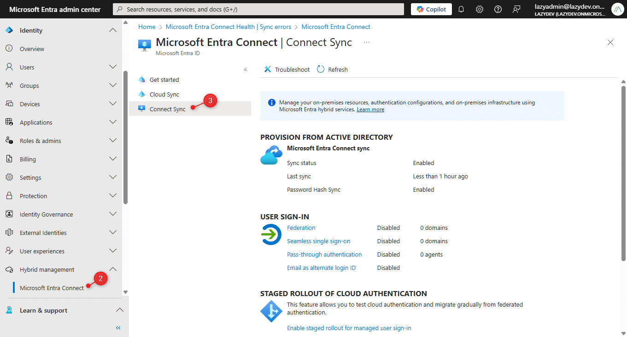Open Pass-through authentication settings
This screenshot has height=337, width=627.
pyautogui.click(x=324, y=254)
